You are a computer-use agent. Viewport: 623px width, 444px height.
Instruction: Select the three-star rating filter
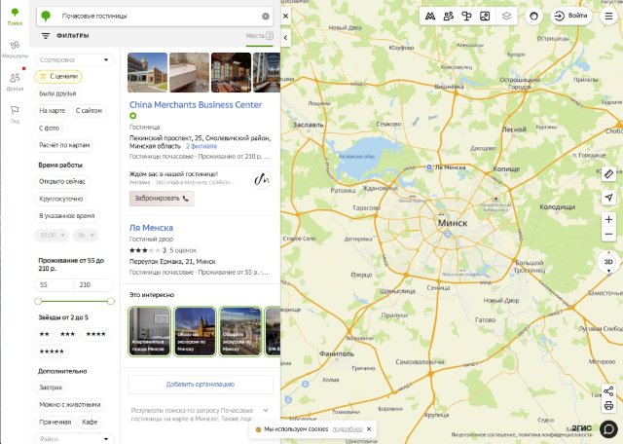tap(67, 334)
